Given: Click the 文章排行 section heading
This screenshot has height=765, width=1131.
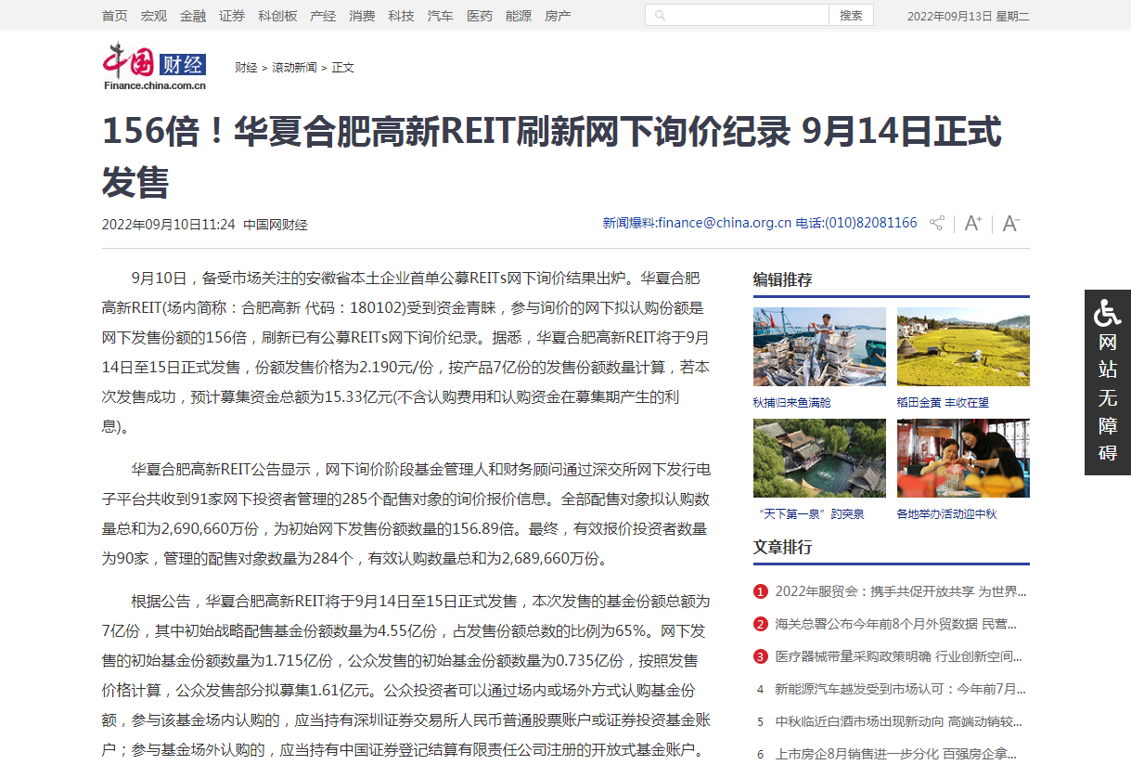Looking at the screenshot, I should pyautogui.click(x=782, y=547).
